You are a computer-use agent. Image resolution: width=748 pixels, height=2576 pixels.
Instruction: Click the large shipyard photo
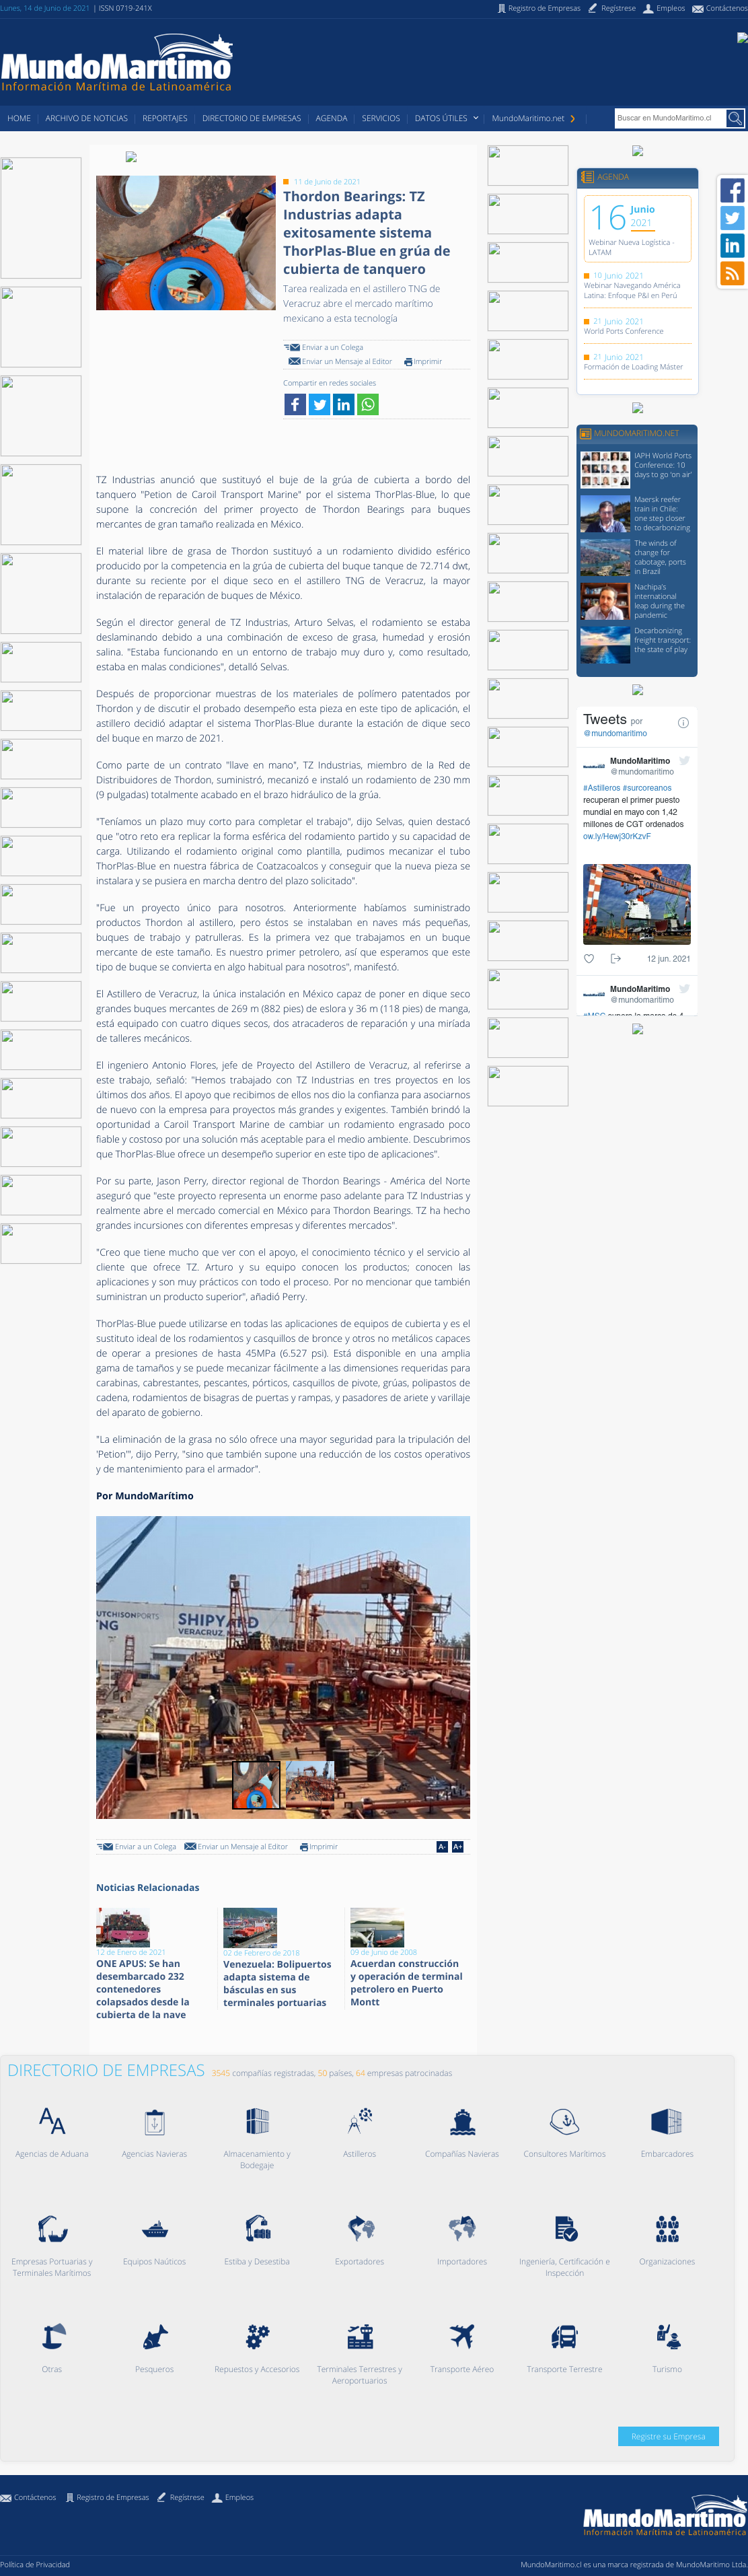tap(283, 1667)
